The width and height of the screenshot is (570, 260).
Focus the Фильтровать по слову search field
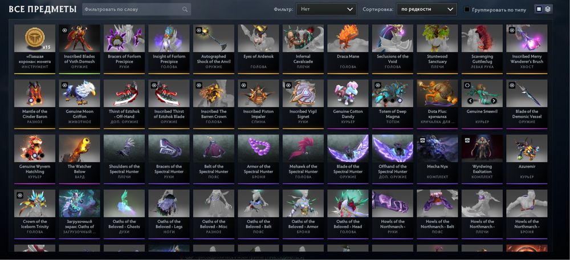tap(136, 9)
